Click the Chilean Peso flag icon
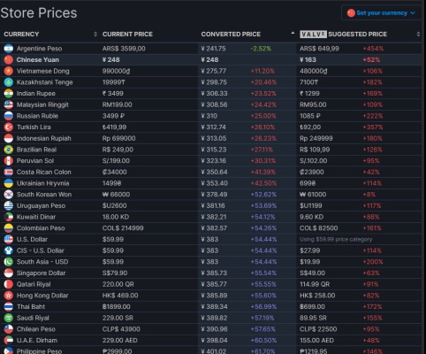The height and width of the screenshot is (354, 426). (9, 329)
